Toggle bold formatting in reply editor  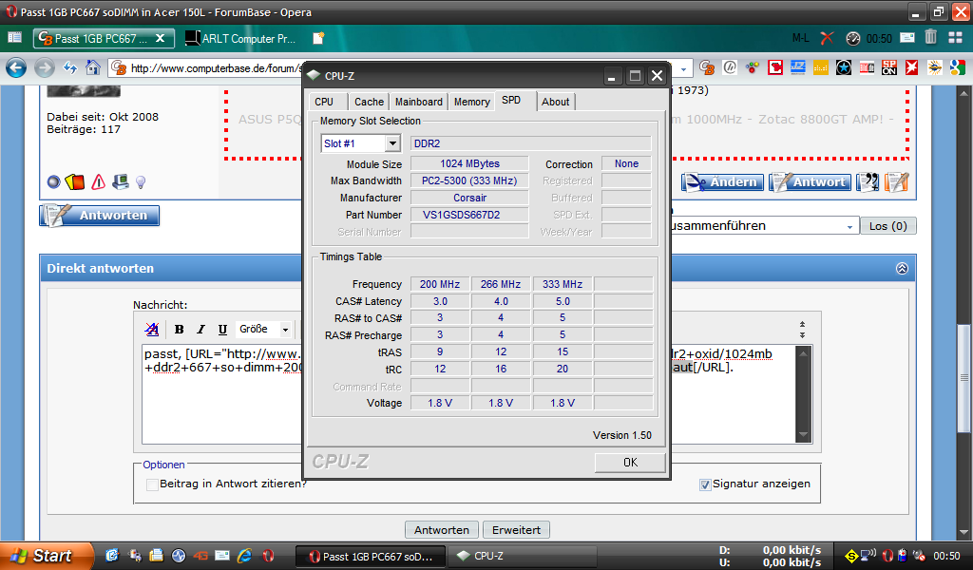180,330
